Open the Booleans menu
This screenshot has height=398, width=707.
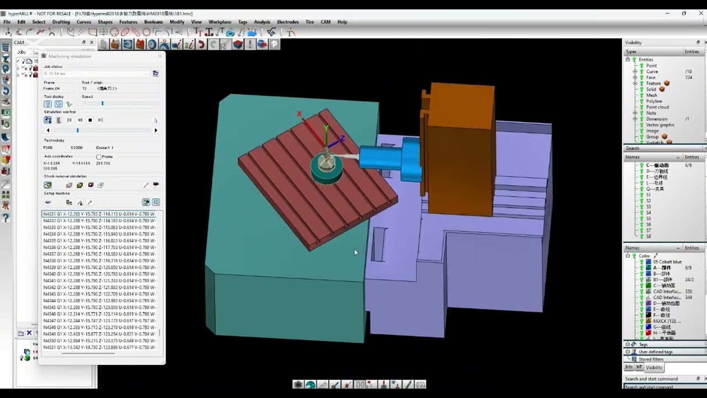pyautogui.click(x=153, y=22)
